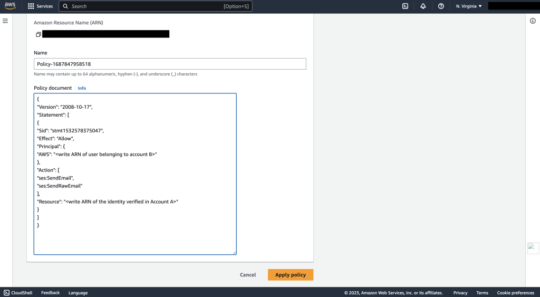Click the Services label in top bar
The width and height of the screenshot is (540, 297).
coord(45,6)
